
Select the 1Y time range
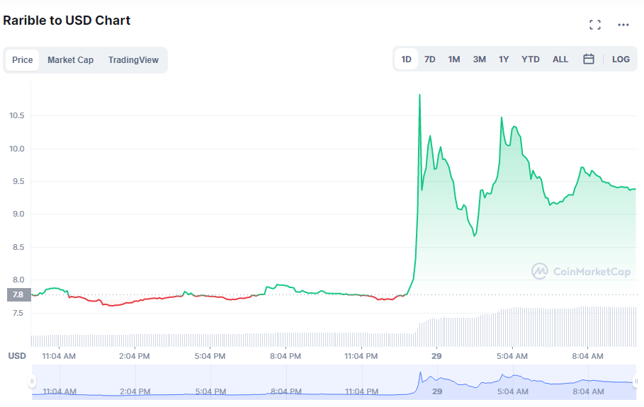[x=504, y=59]
